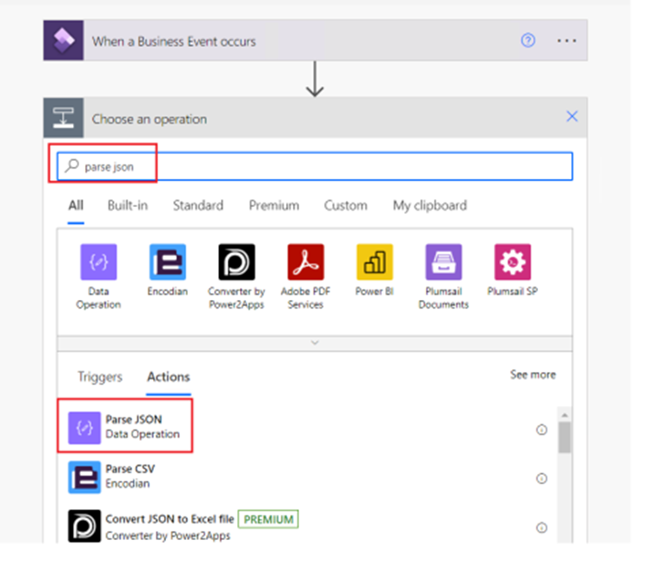The width and height of the screenshot is (652, 573).
Task: Select the Plumsail SP connector icon
Action: pyautogui.click(x=513, y=262)
